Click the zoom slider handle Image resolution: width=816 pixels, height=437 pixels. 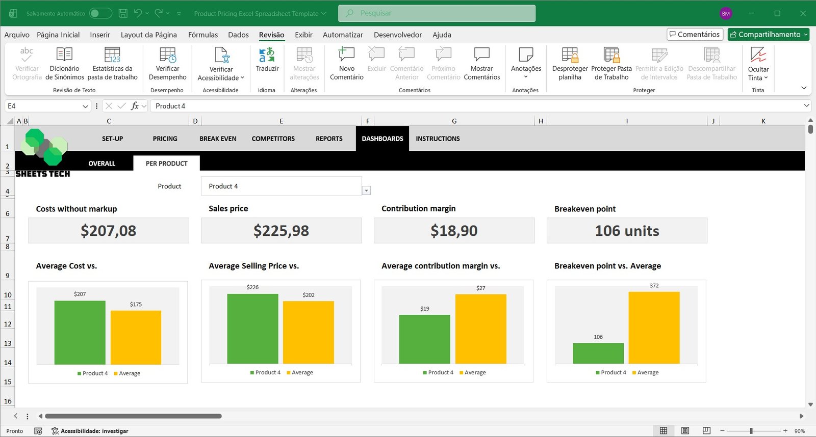[751, 431]
